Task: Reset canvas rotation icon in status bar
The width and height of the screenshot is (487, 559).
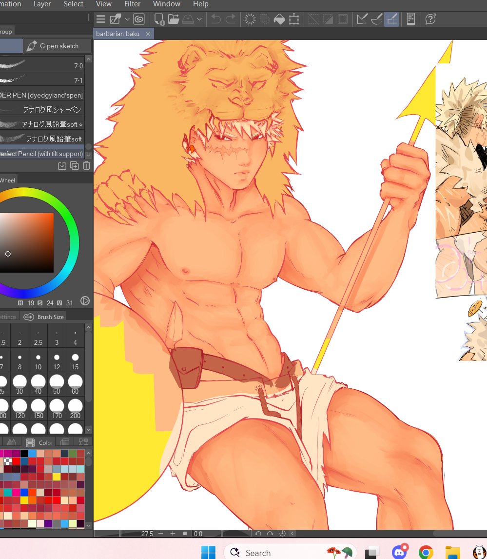Action: [282, 534]
